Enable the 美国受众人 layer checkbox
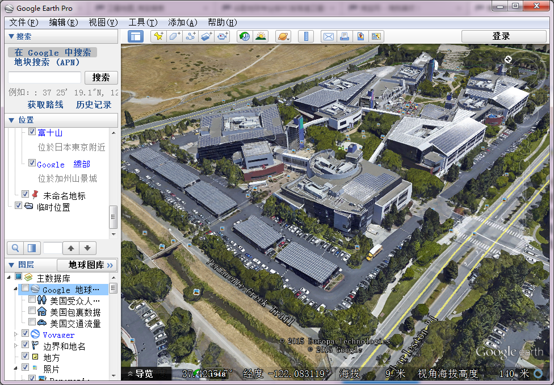 [x=32, y=299]
